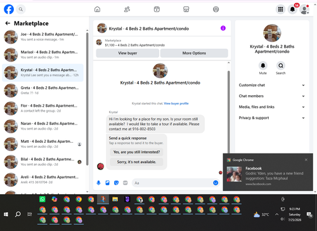Open File Explorer from the taskbar
The height and width of the screenshot is (231, 317).
pyautogui.click(x=115, y=199)
